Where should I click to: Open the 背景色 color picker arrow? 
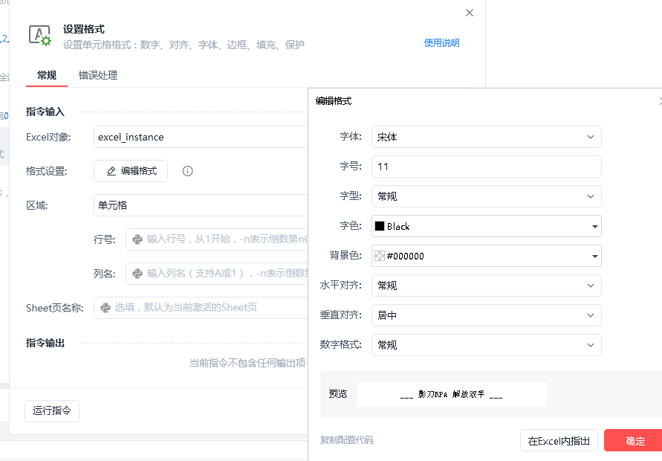tap(595, 256)
